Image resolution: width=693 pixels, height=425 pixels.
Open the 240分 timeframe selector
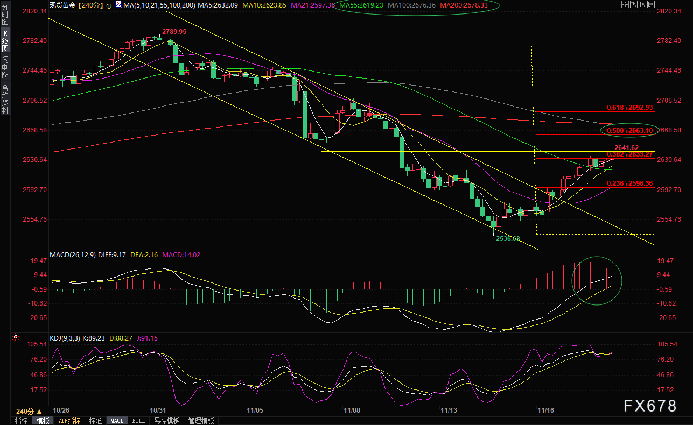pos(28,410)
